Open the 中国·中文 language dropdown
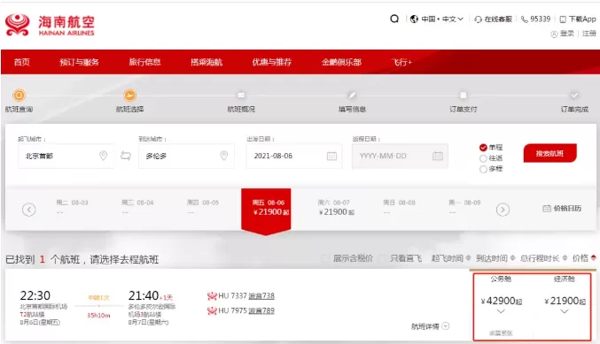600x344 pixels. (437, 19)
